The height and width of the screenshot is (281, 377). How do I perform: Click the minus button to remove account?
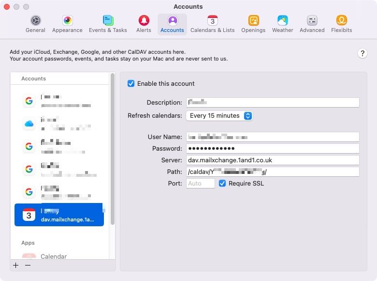coord(28,265)
